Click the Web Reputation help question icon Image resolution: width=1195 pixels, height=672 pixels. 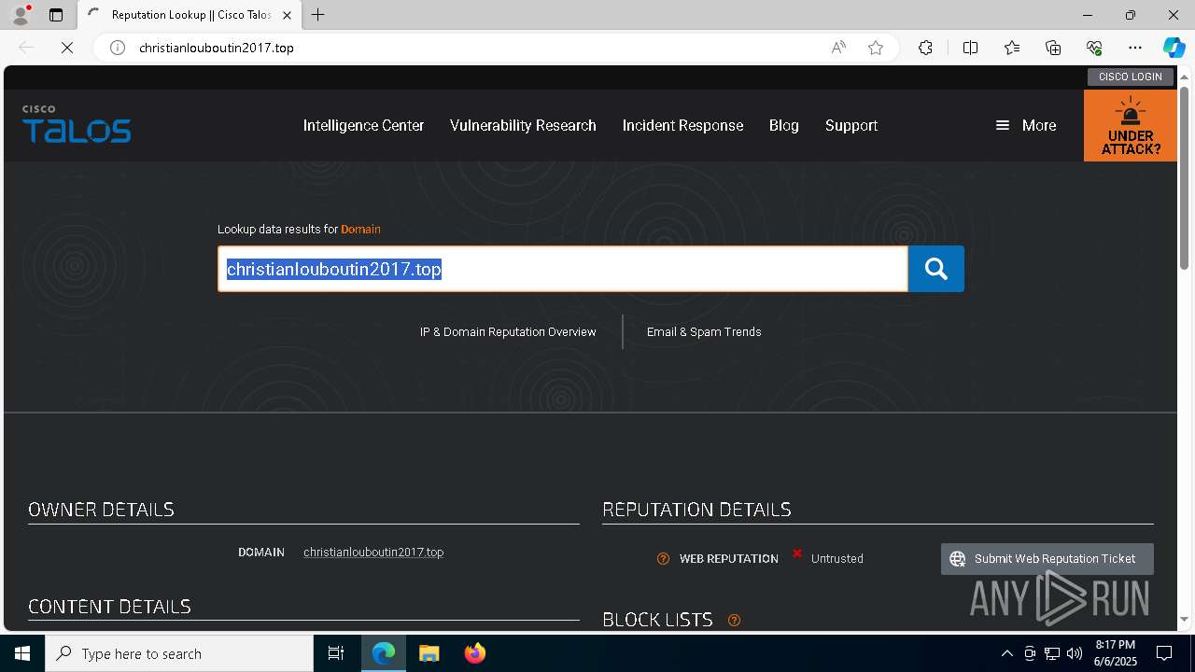pyautogui.click(x=663, y=559)
